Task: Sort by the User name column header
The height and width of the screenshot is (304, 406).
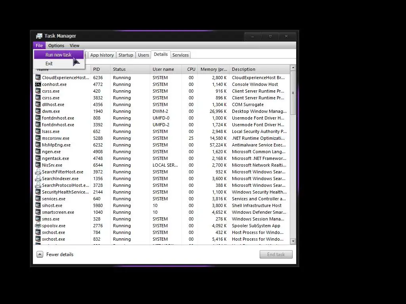Action: point(166,69)
